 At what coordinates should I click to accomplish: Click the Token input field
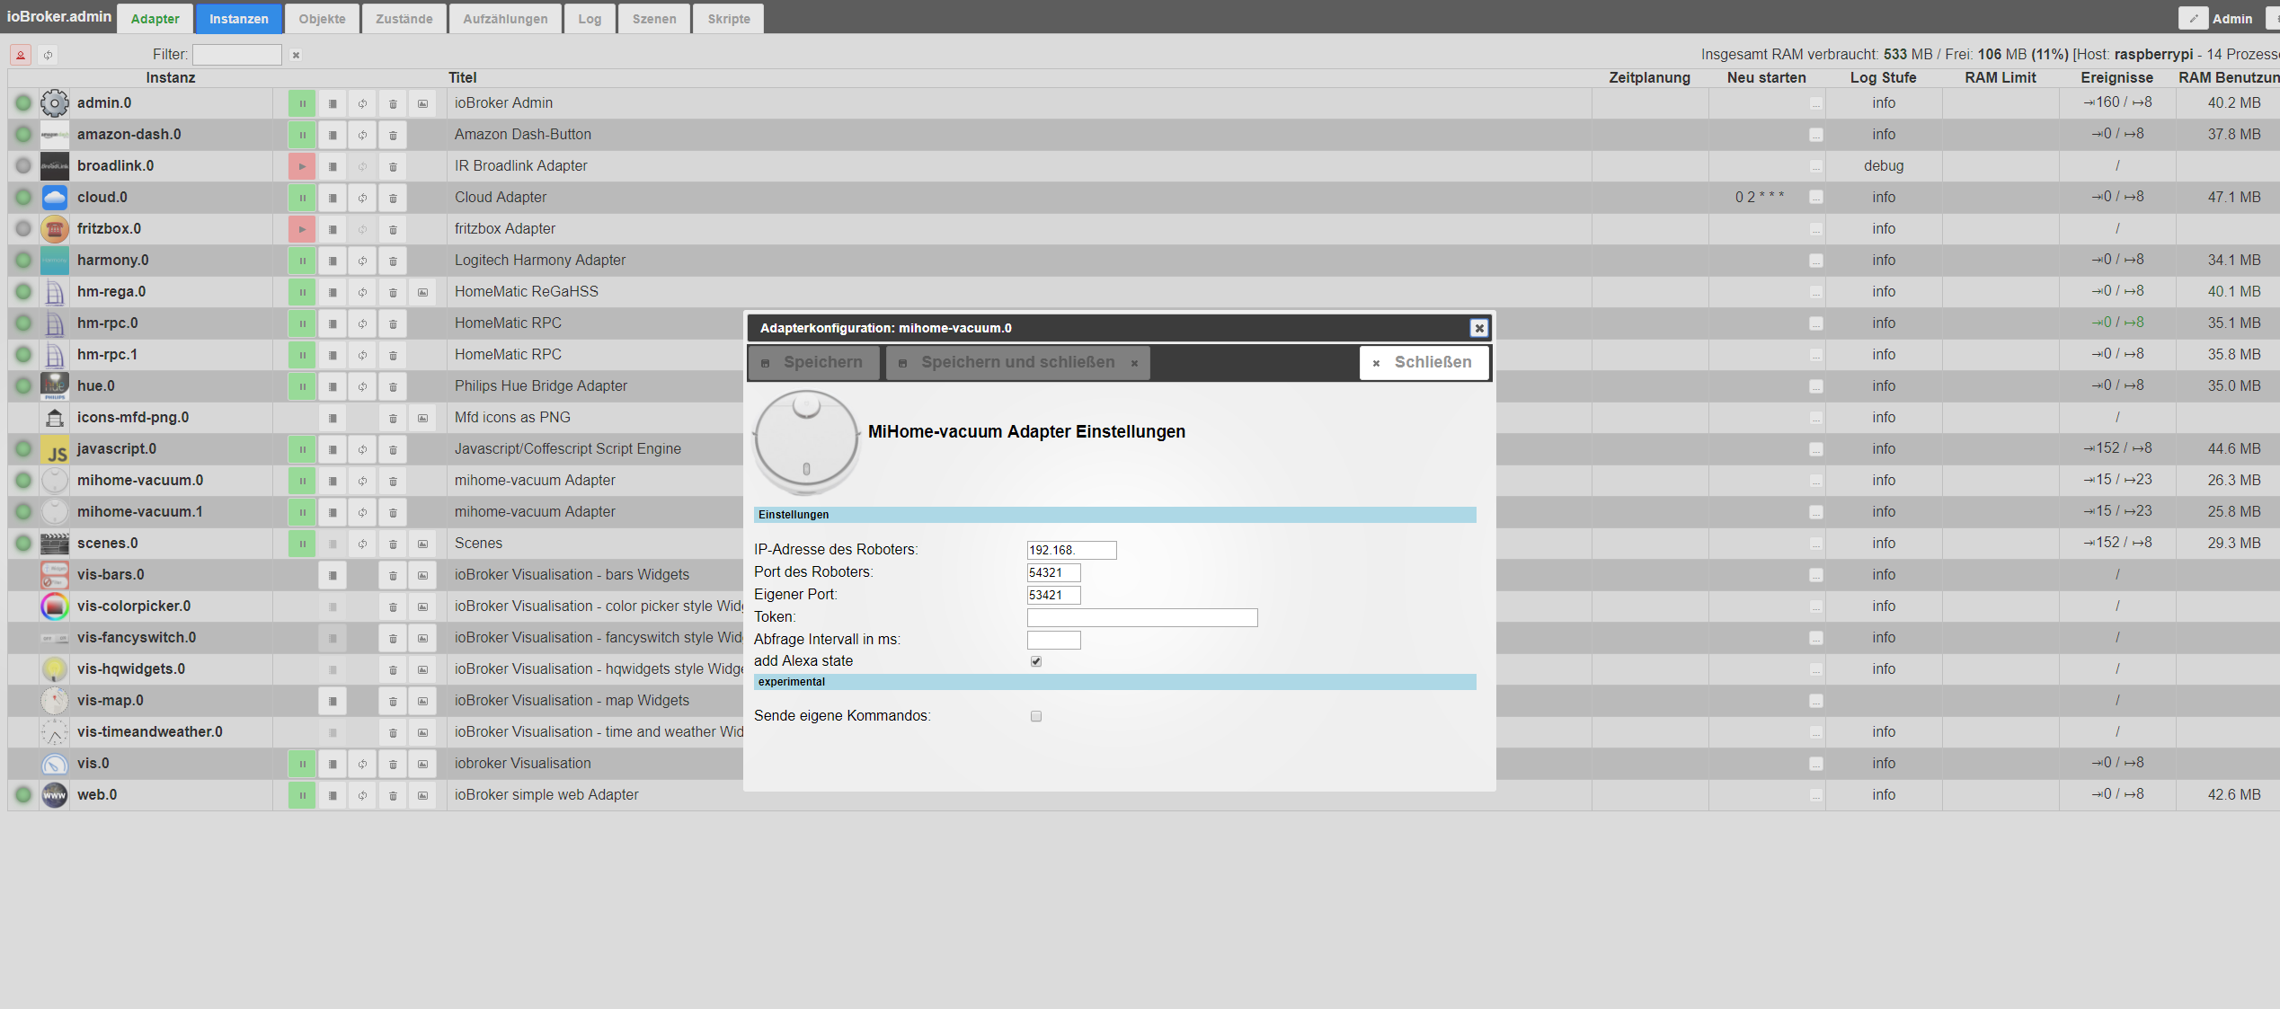[x=1141, y=617]
